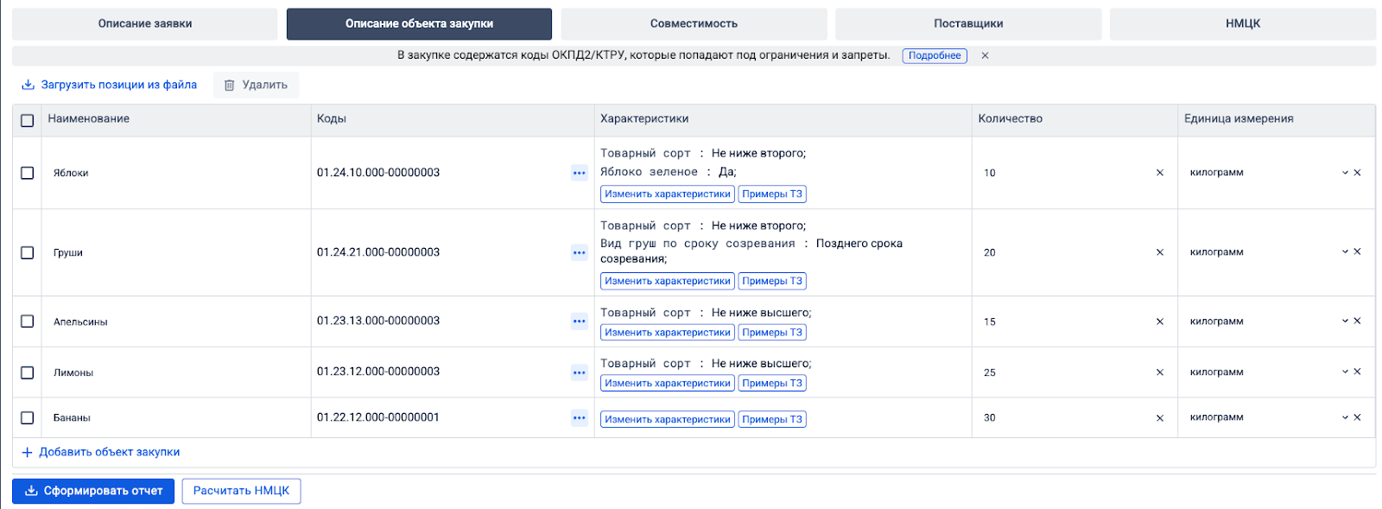This screenshot has height=509, width=1382.
Task: Select Описание объекта закупки tab
Action: (x=419, y=24)
